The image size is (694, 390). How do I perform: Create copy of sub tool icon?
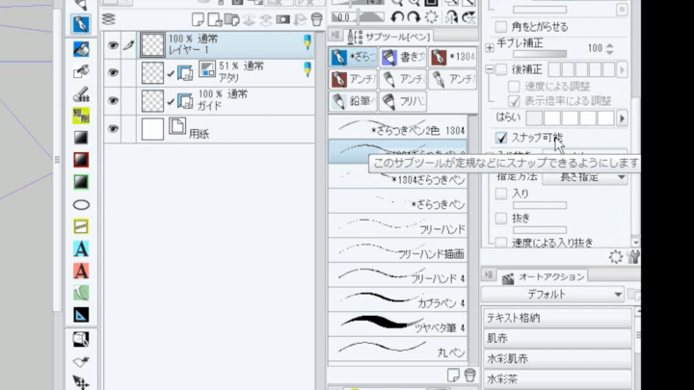tap(453, 375)
